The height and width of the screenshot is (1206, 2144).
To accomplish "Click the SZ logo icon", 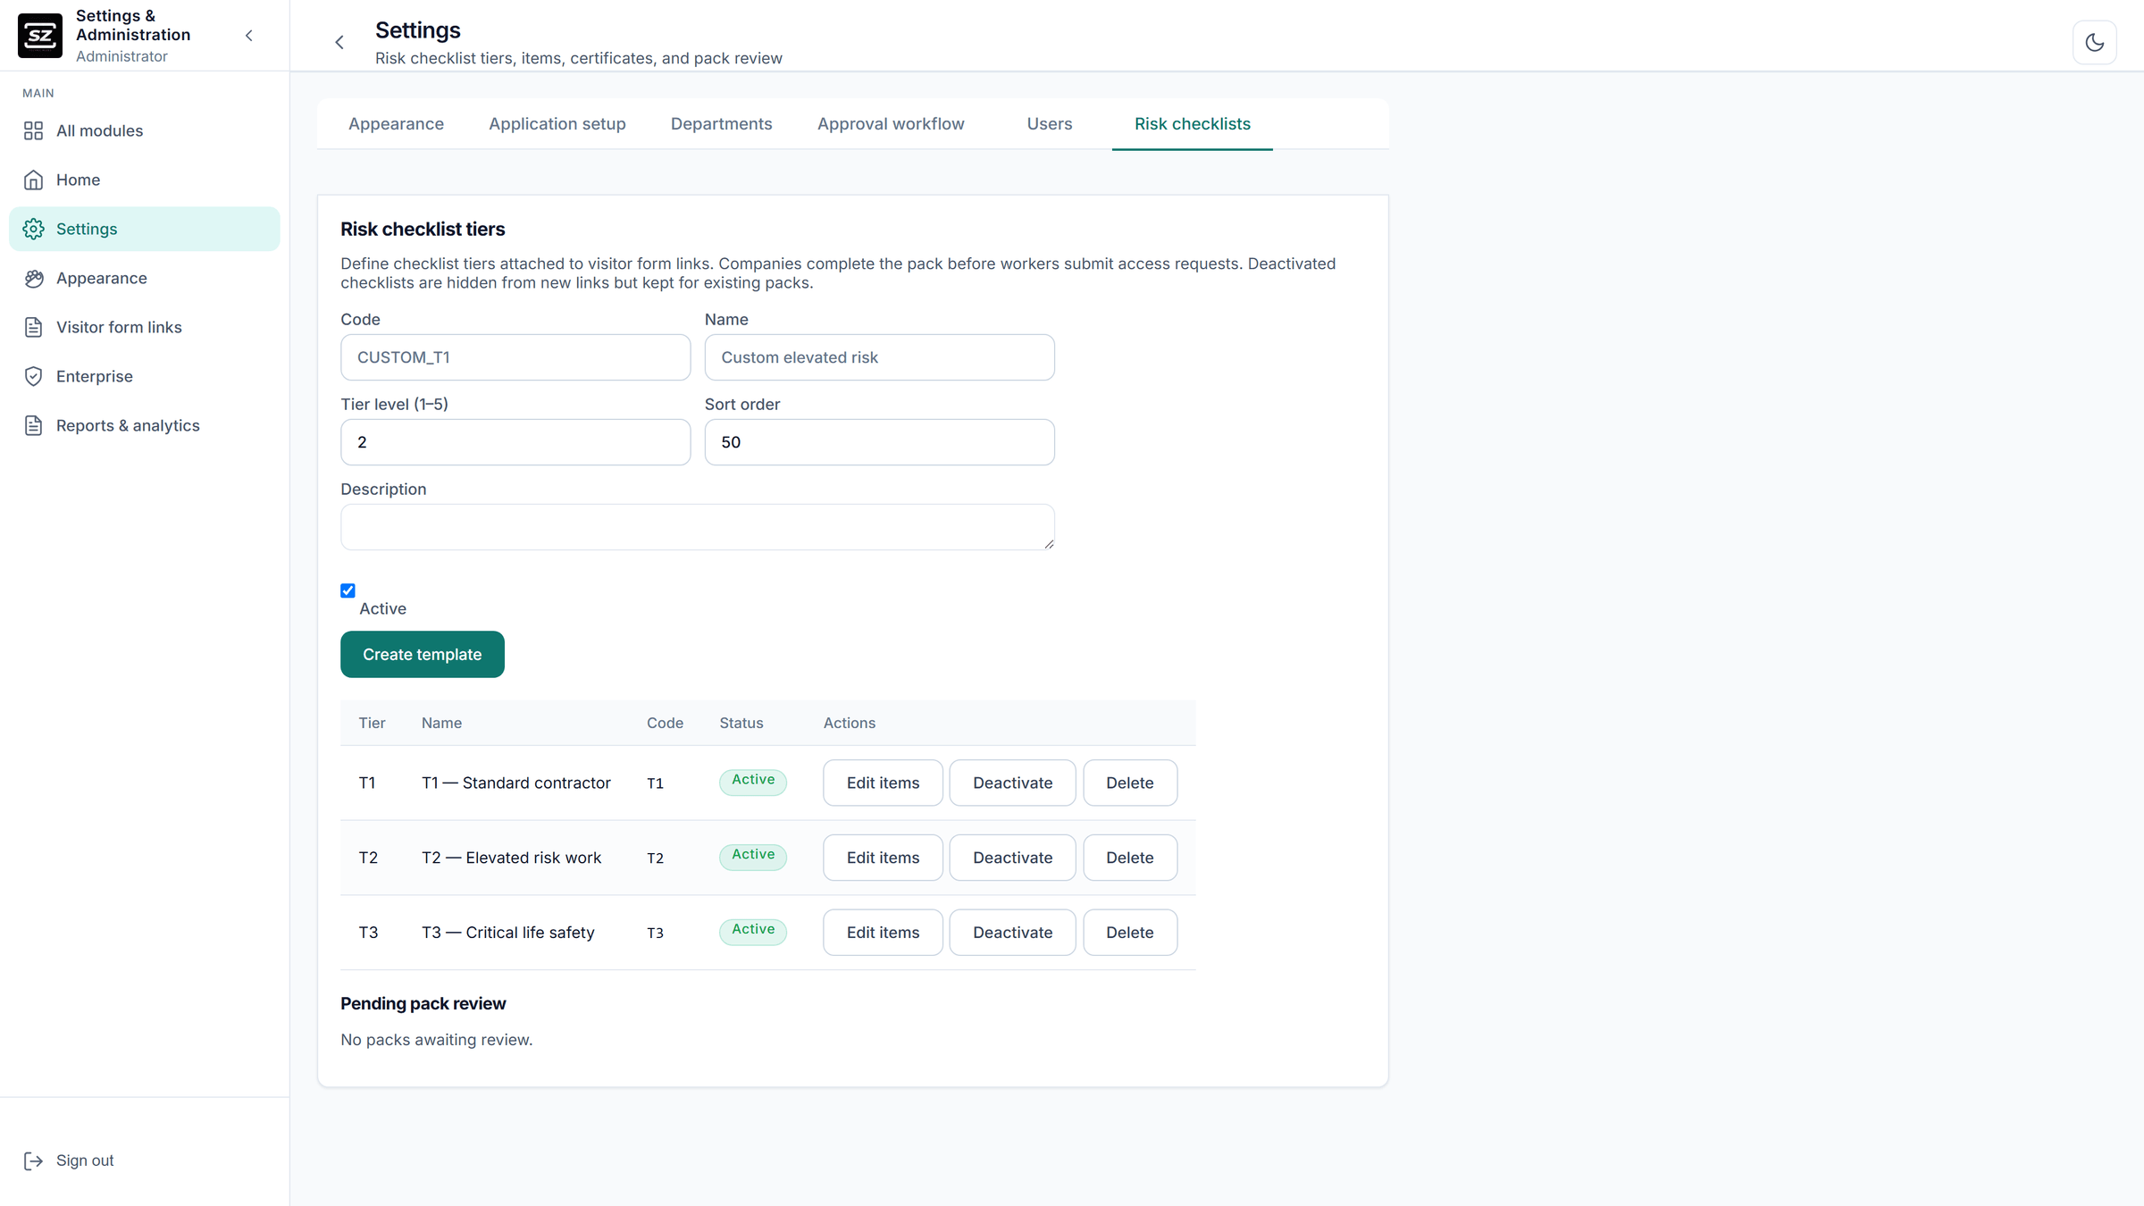I will coord(40,36).
